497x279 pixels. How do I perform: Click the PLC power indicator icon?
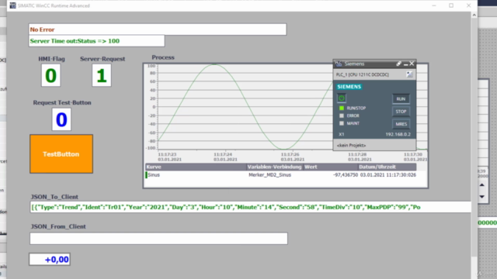point(342,98)
